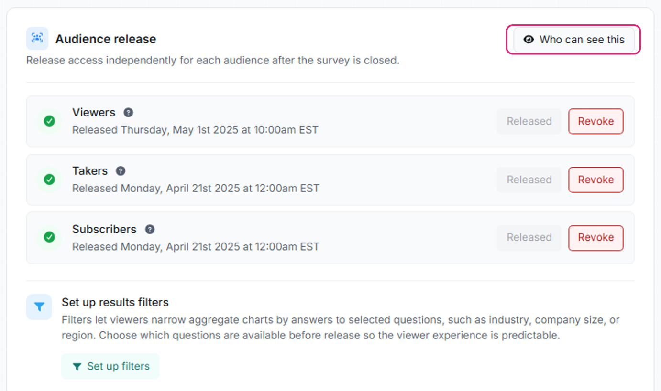Revoke access for Viewers
Image resolution: width=661 pixels, height=391 pixels.
596,121
